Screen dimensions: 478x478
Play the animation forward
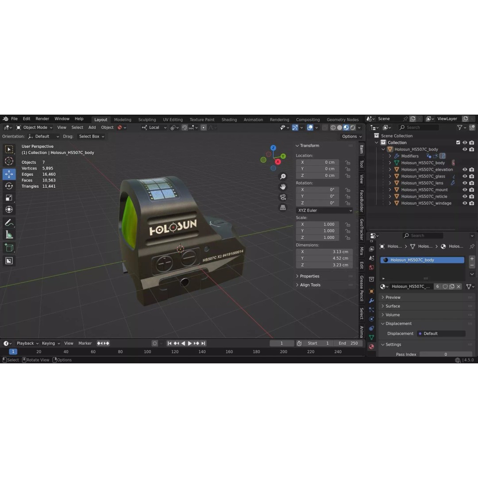coord(189,343)
